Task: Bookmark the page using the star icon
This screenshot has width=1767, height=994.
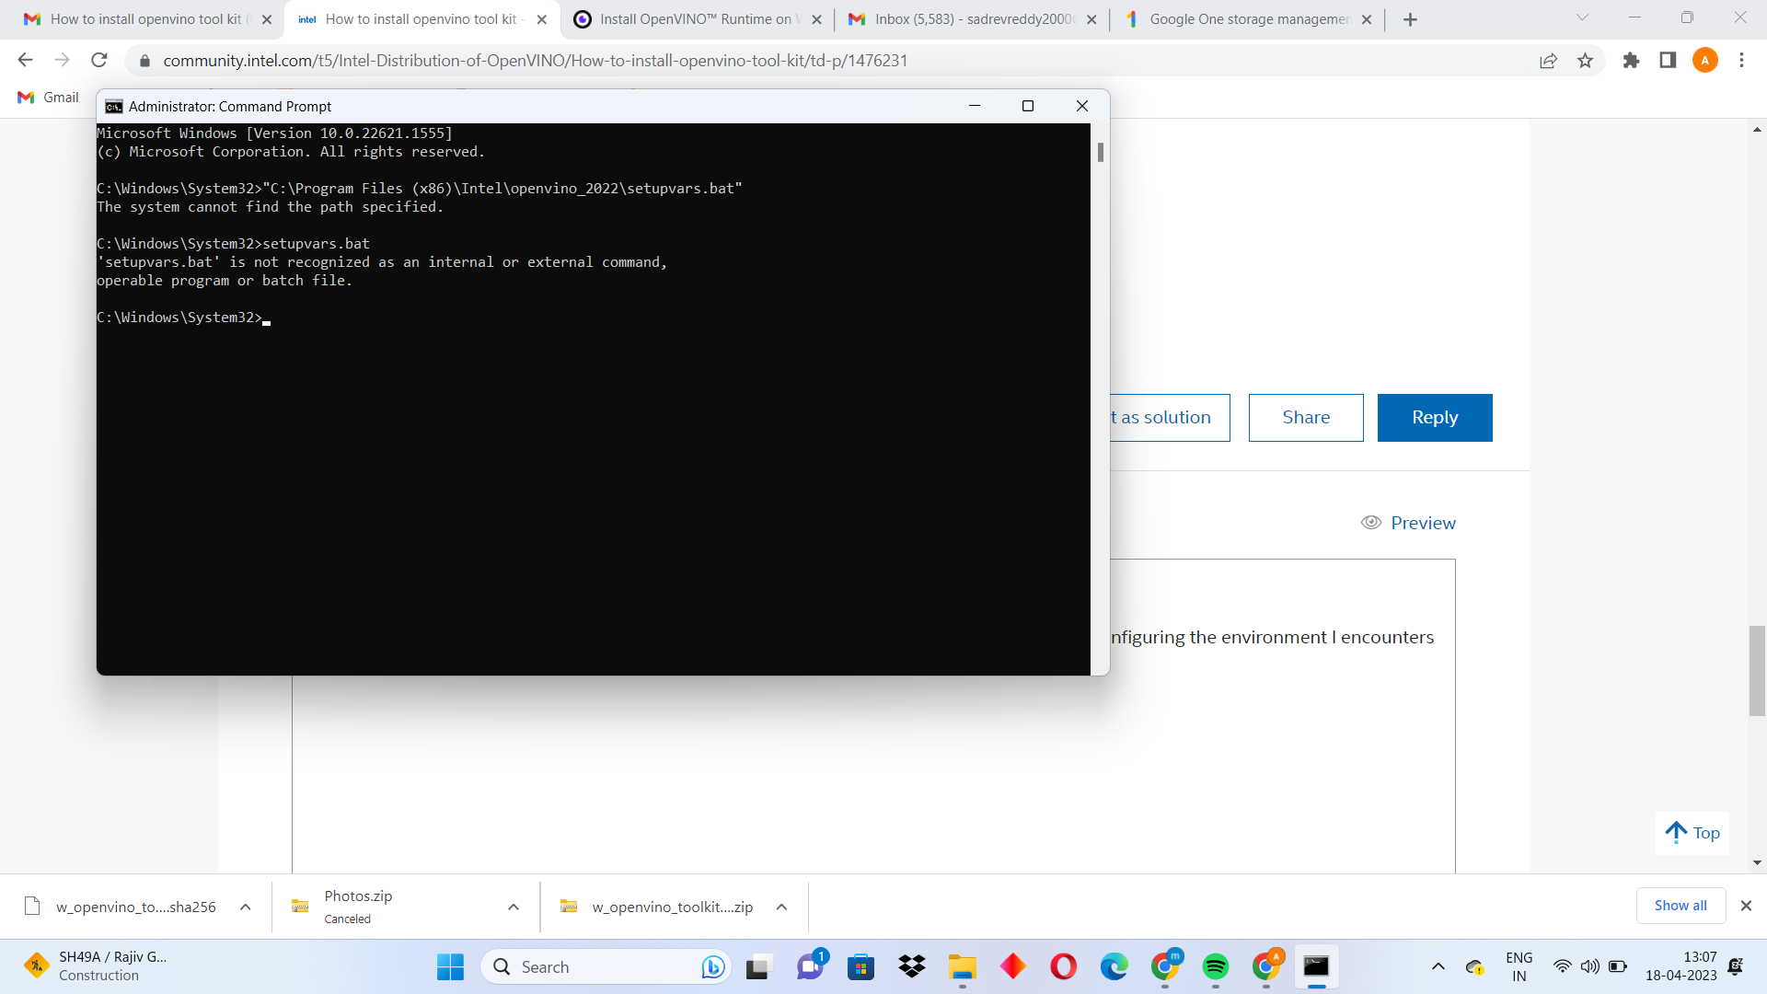Action: click(1586, 60)
